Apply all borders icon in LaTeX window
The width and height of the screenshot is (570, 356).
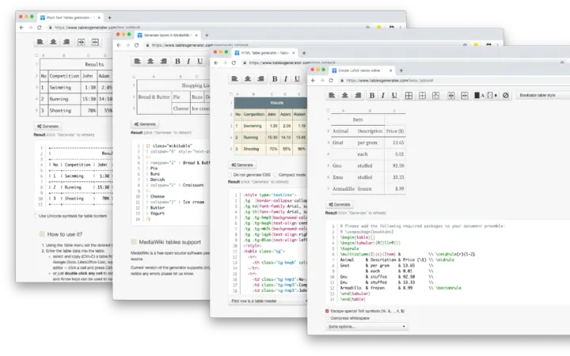pos(408,96)
